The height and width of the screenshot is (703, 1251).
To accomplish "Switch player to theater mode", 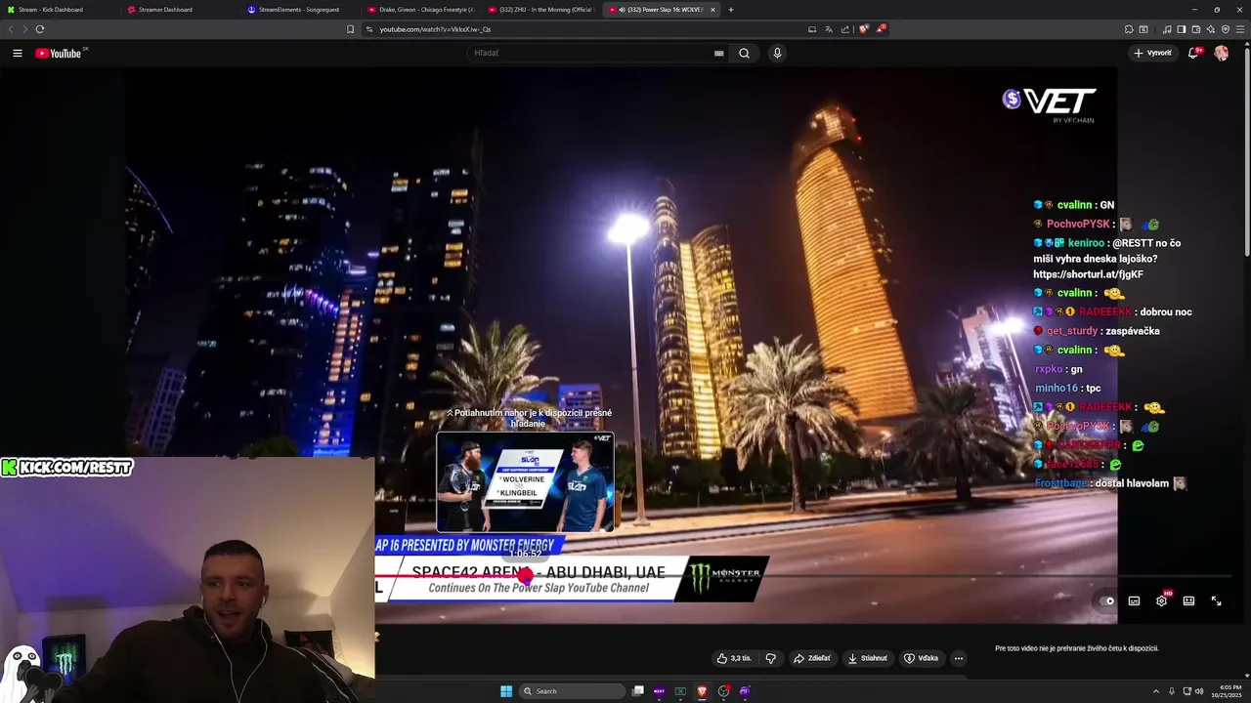I will point(1188,601).
